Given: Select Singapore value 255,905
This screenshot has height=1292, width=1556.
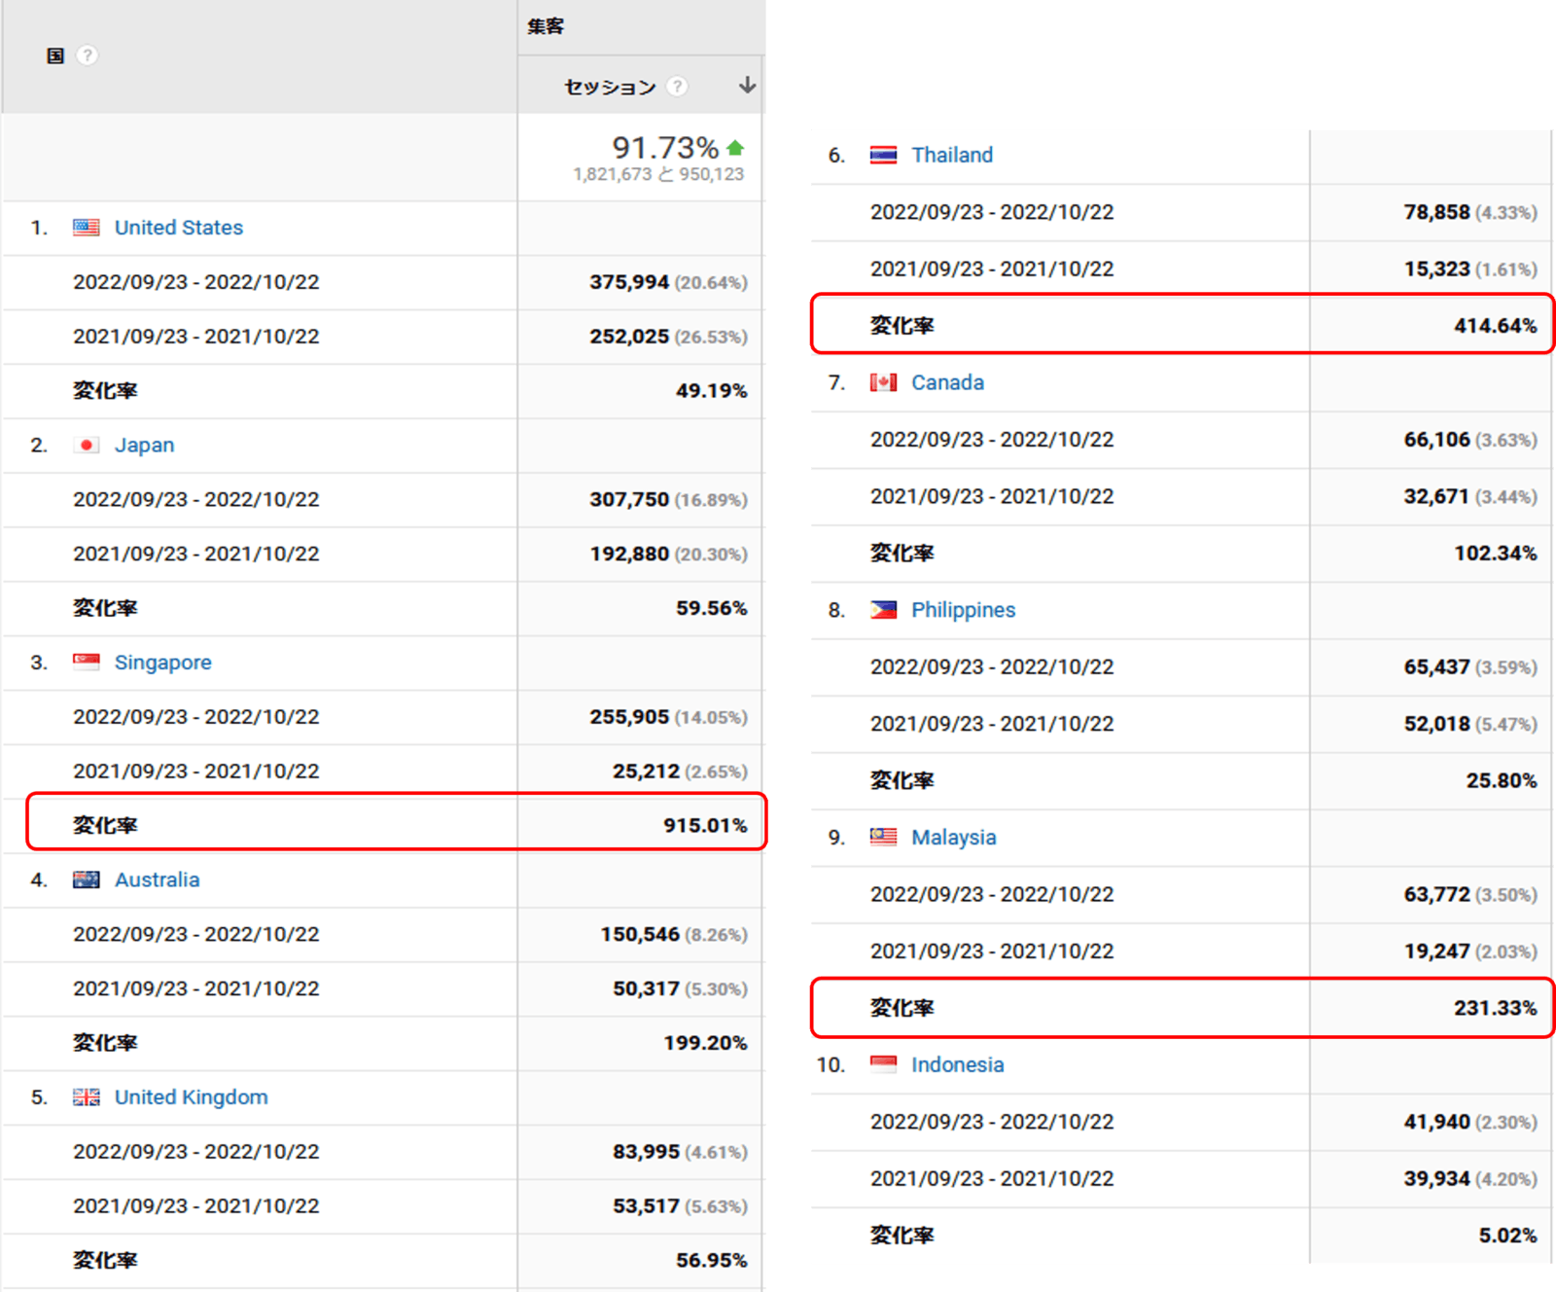Looking at the screenshot, I should [x=629, y=717].
